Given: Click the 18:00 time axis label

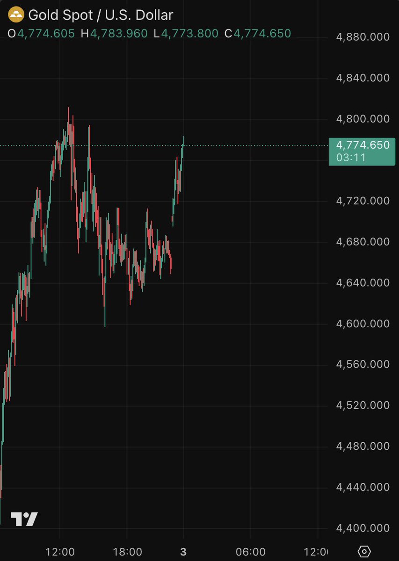Looking at the screenshot, I should click(x=128, y=552).
